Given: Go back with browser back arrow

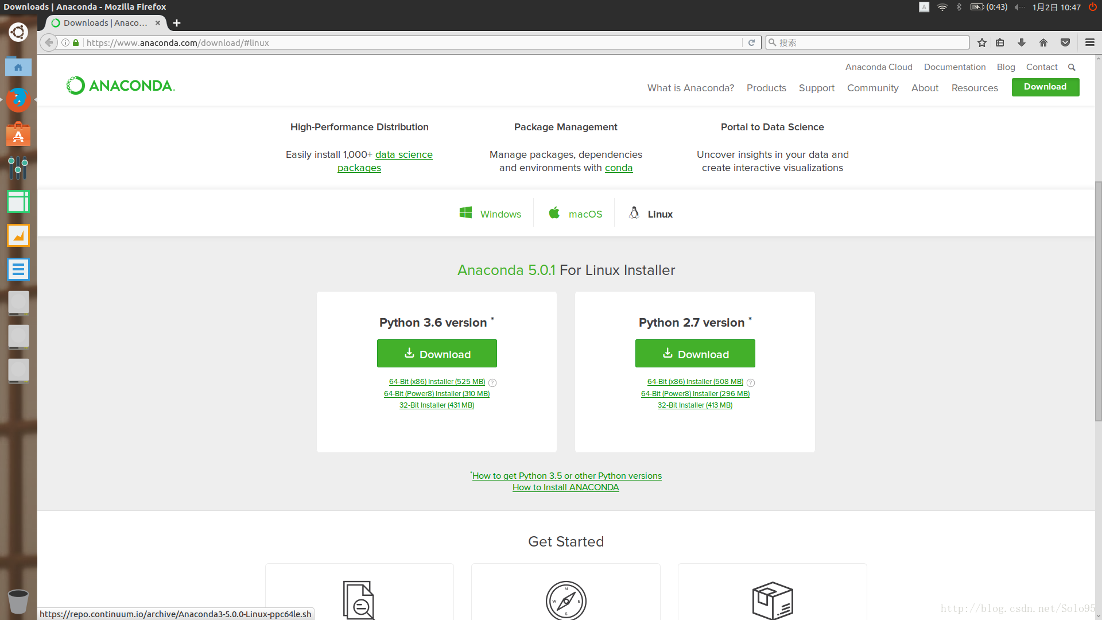Looking at the screenshot, I should click(49, 42).
